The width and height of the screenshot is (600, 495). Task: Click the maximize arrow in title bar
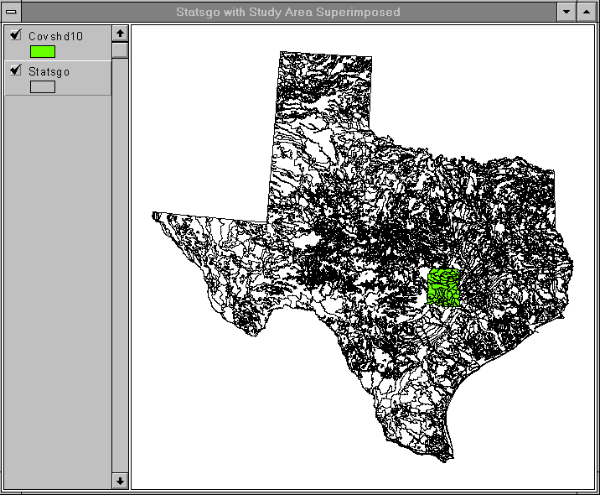click(x=587, y=12)
